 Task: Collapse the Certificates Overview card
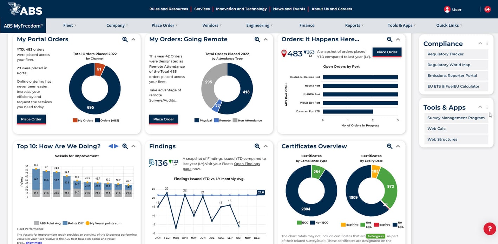[398, 146]
